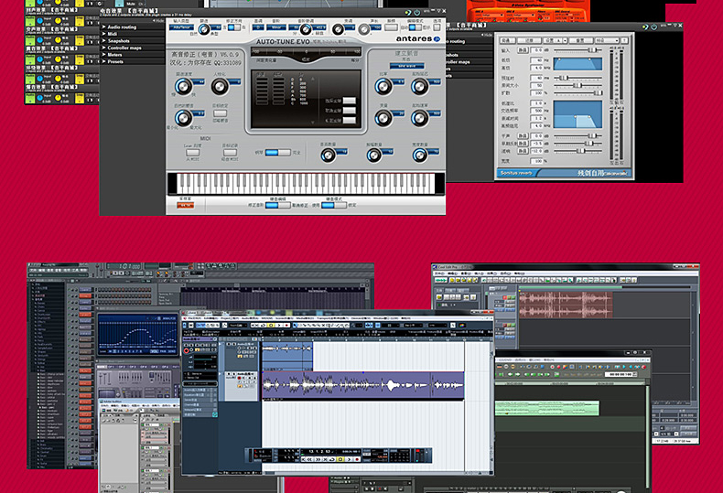
Task: Click the 音高数量 knob in Auto-Tune
Action: (x=328, y=155)
